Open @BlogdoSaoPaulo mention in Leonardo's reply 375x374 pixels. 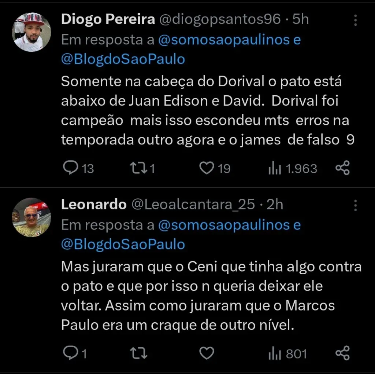pyautogui.click(x=123, y=244)
